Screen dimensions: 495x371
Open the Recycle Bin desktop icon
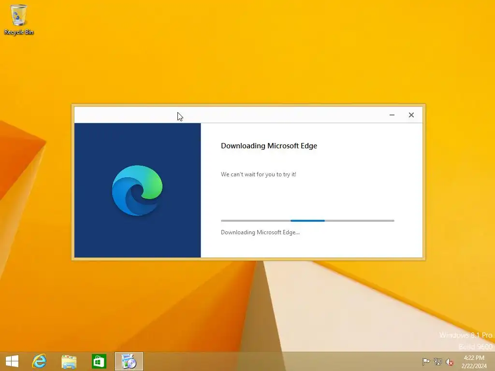[19, 19]
